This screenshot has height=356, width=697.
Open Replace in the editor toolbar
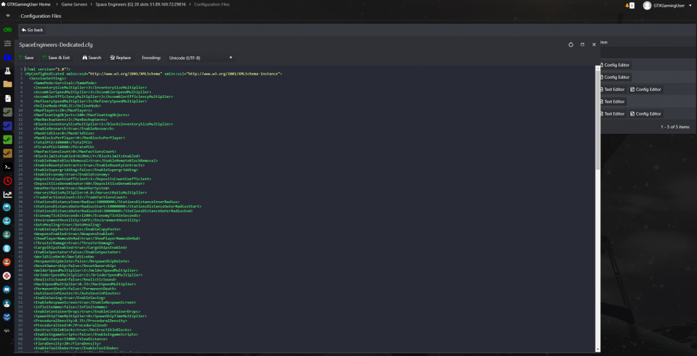[120, 58]
